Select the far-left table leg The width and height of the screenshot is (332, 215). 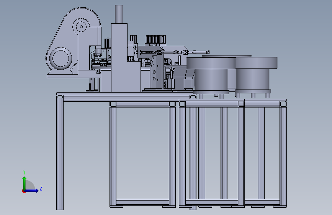click(x=60, y=152)
